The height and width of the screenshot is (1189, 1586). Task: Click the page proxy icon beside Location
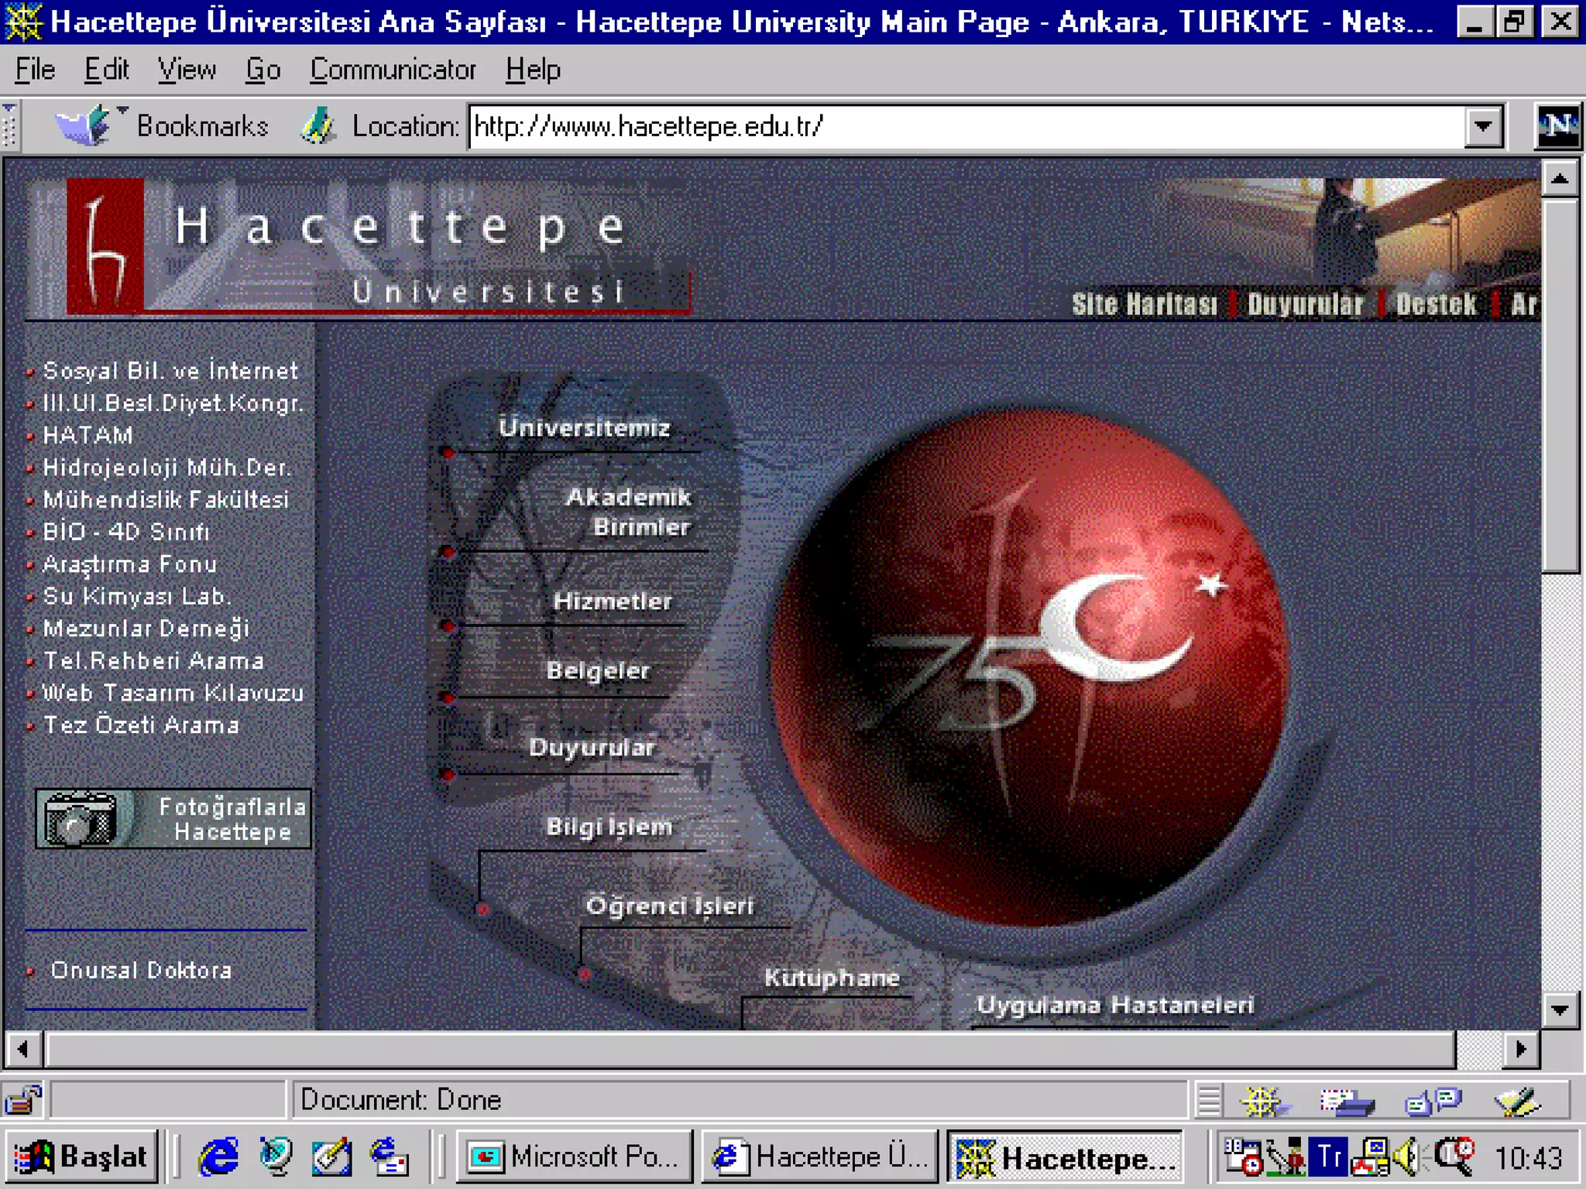317,126
